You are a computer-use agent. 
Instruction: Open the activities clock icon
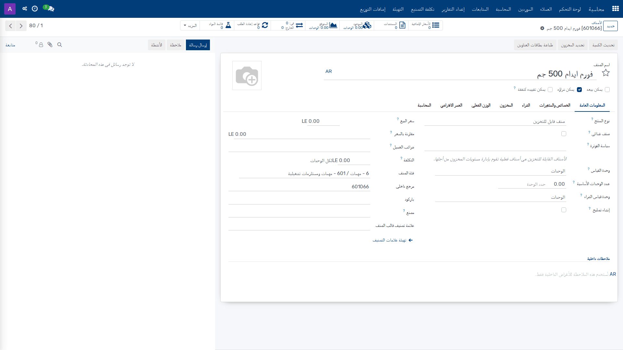click(x=35, y=9)
